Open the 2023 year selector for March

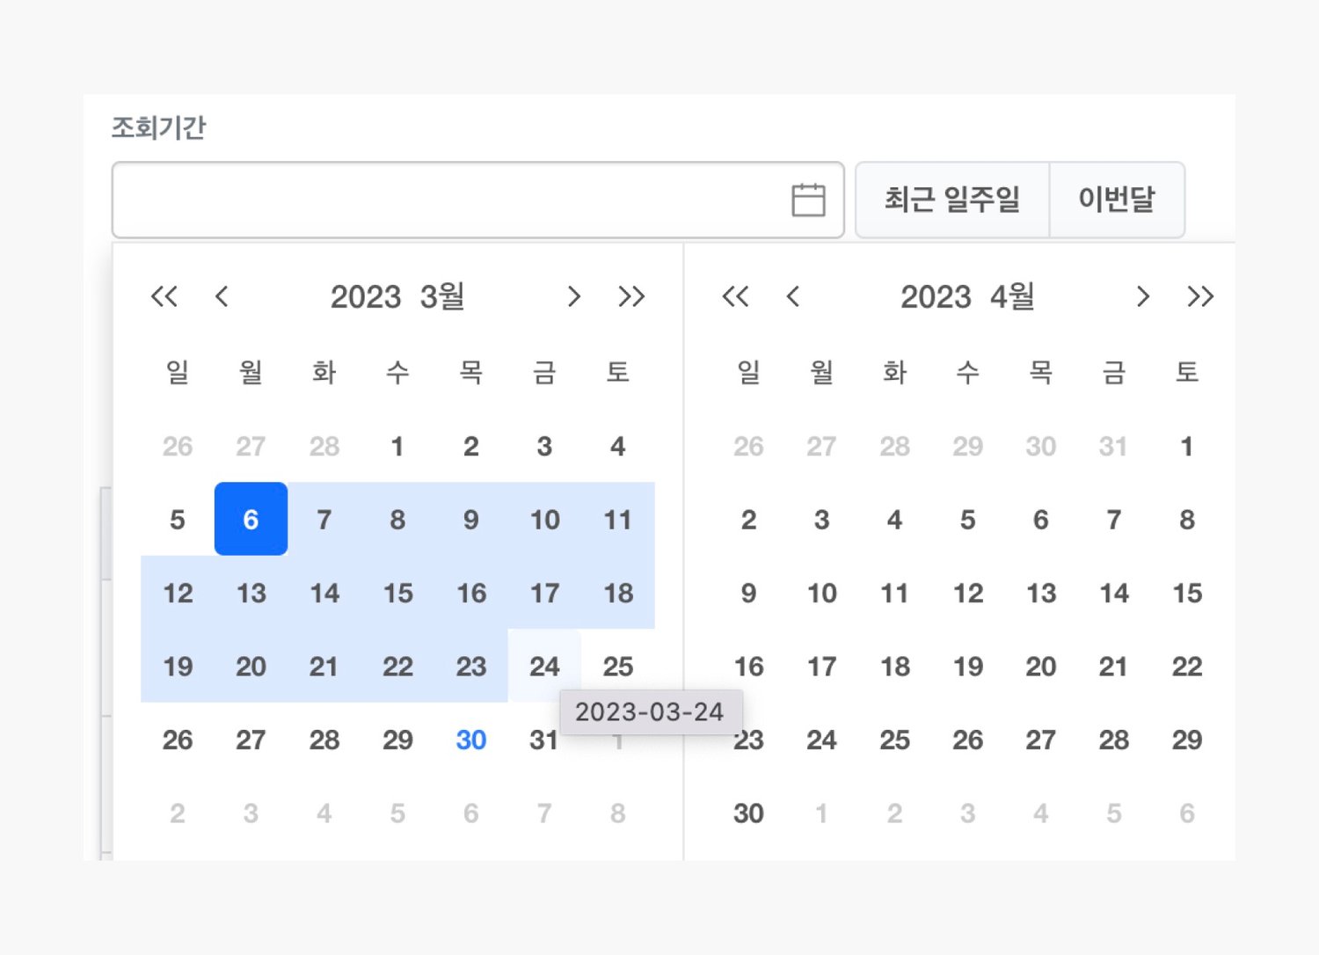click(366, 297)
